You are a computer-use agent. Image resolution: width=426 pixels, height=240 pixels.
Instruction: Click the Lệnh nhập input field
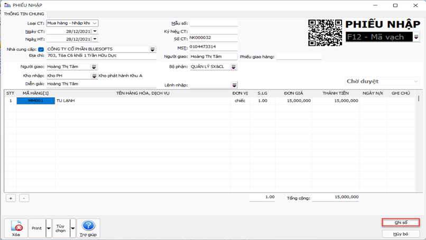[210, 85]
